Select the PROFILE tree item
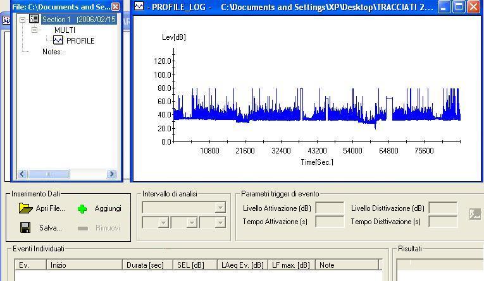The width and height of the screenshot is (484, 281). pyautogui.click(x=80, y=40)
